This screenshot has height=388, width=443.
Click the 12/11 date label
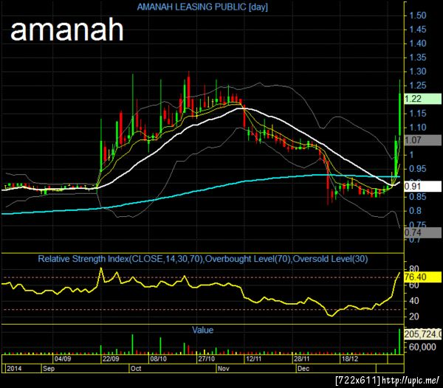(254, 358)
